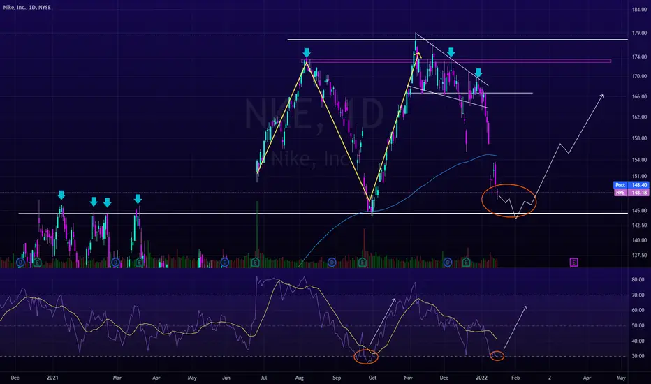651x384 pixels.
Task: Click the 170.00 price axis label
Action: click(x=639, y=76)
